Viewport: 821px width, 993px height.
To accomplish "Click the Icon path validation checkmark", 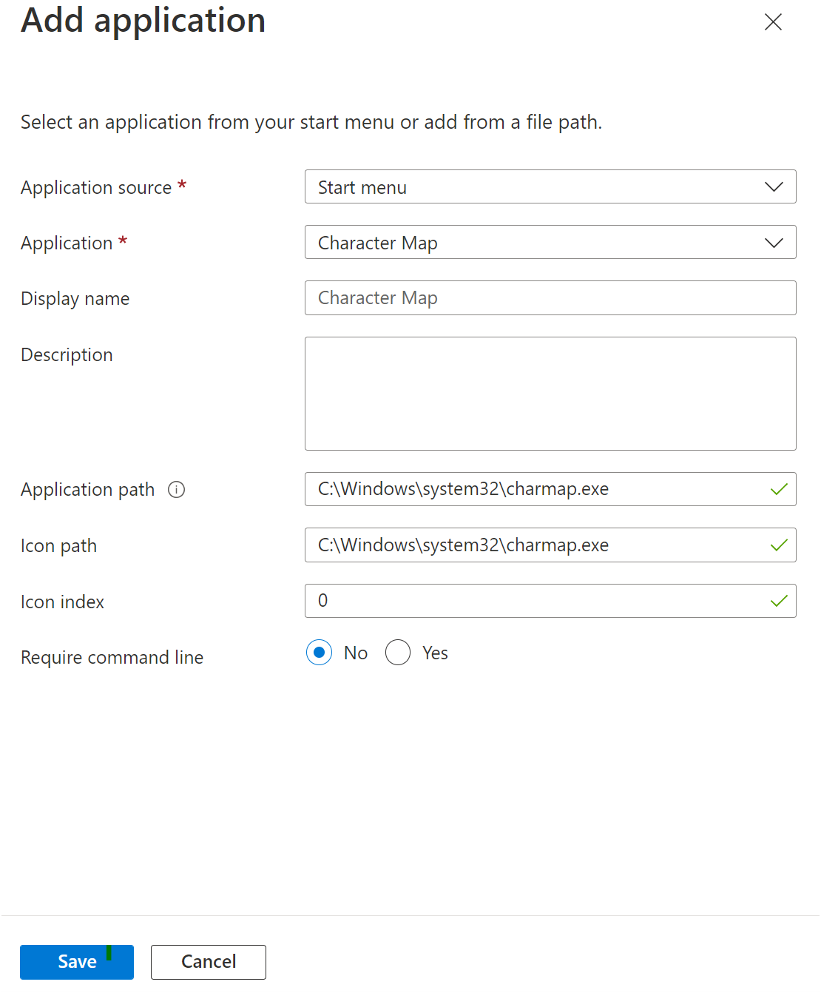I will [779, 546].
